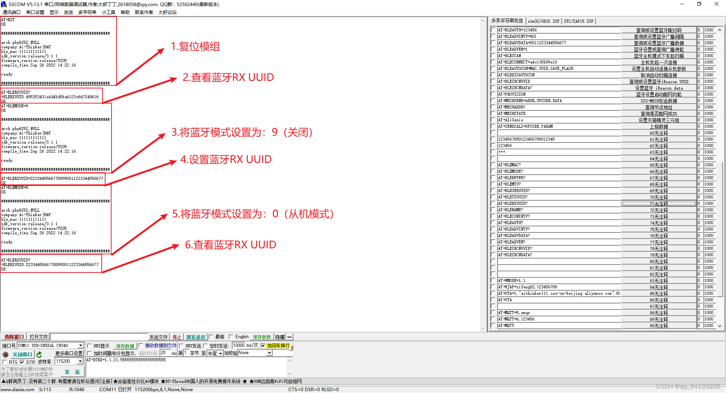The width and height of the screenshot is (726, 393).
Task: Uncheck the DTR checkbox
Action: [22, 362]
